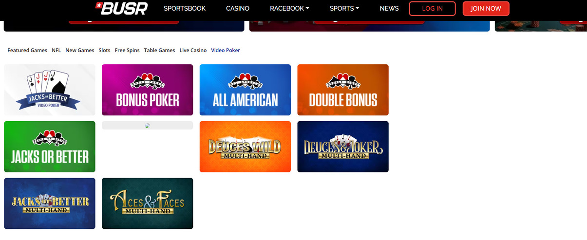This screenshot has height=240, width=587.
Task: Open the Free Spins tab
Action: pyautogui.click(x=127, y=50)
